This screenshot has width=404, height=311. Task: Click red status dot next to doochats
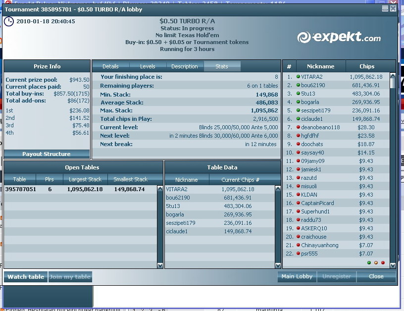pyautogui.click(x=298, y=144)
